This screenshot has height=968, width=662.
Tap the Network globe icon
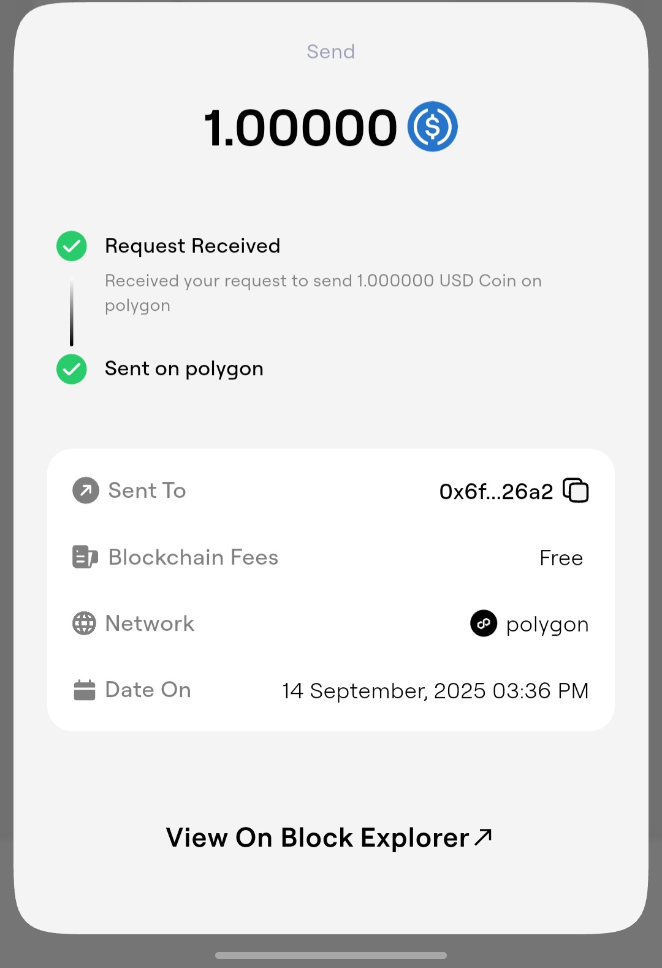tap(85, 623)
